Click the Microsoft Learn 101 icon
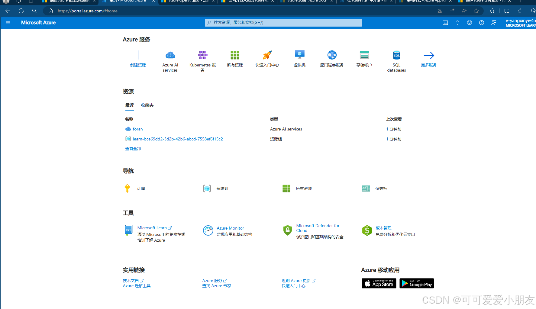Screen dimensions: 536x309 click(128, 230)
